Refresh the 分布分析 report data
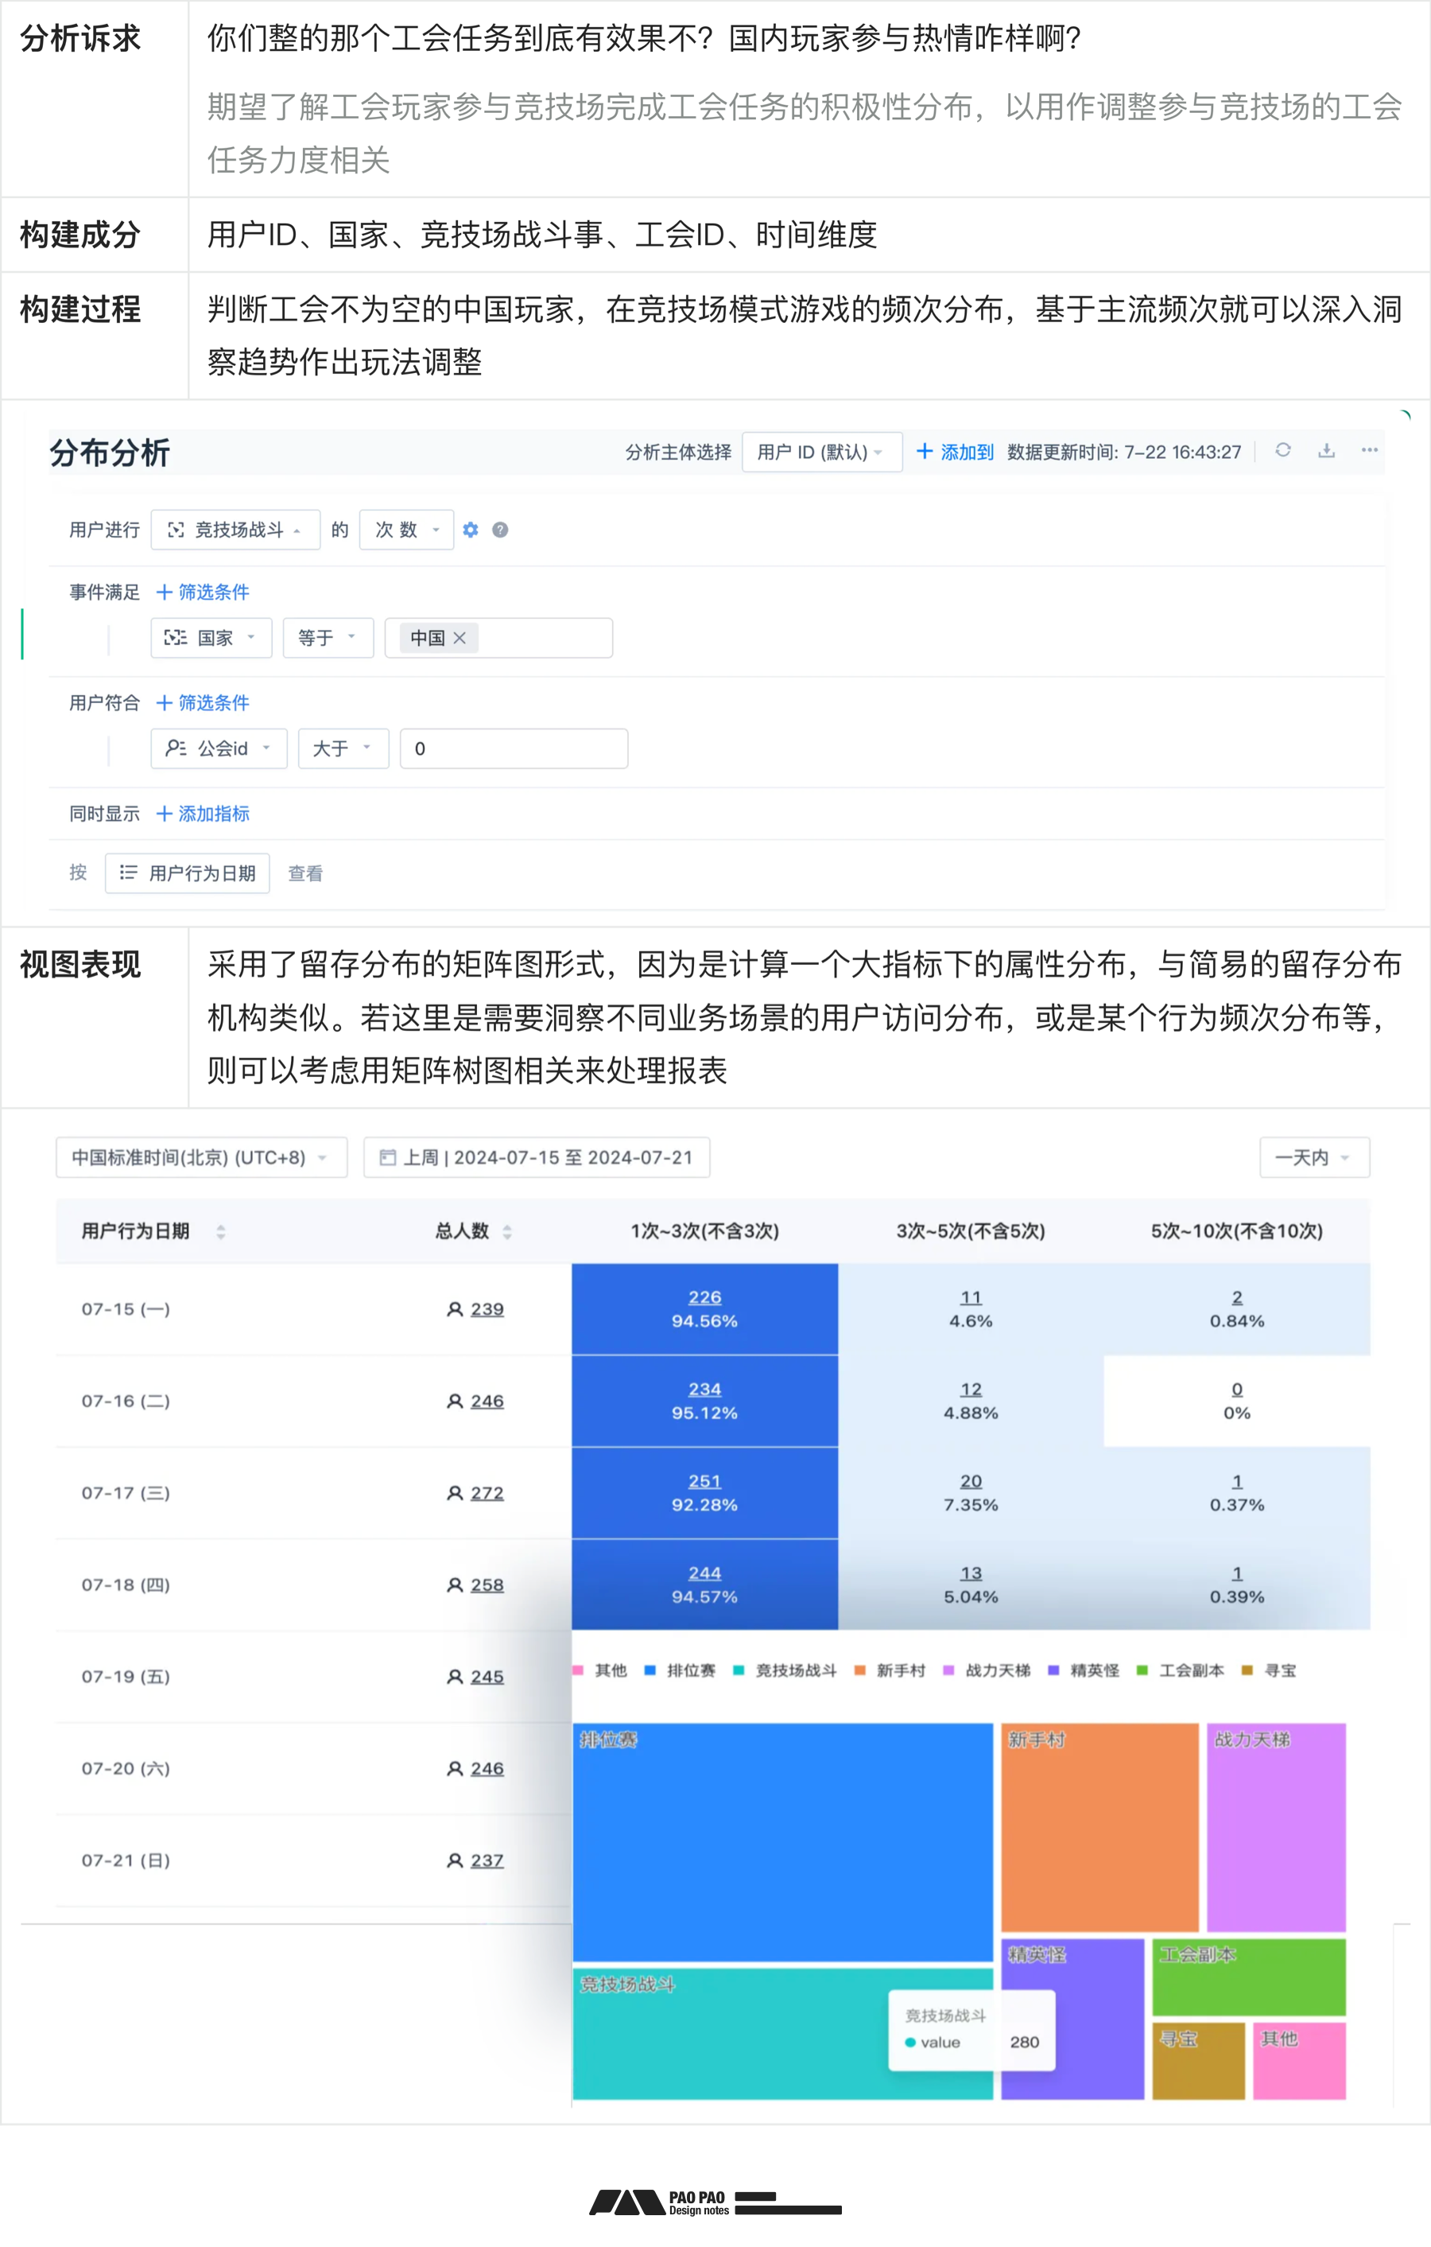1431x2247 pixels. 1284,449
